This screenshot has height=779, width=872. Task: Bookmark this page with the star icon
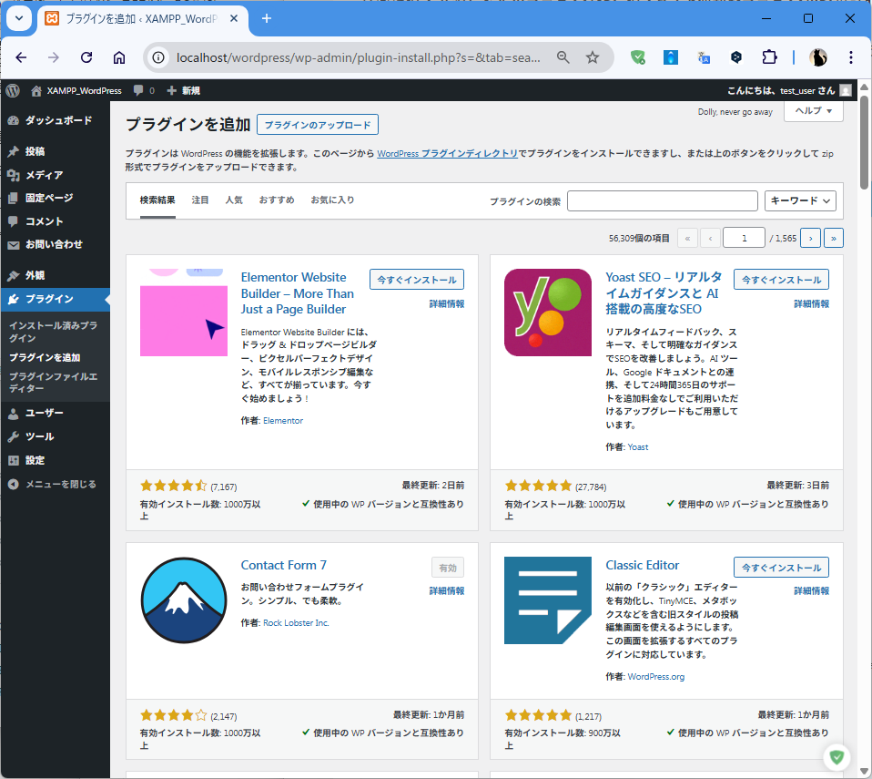click(x=593, y=57)
